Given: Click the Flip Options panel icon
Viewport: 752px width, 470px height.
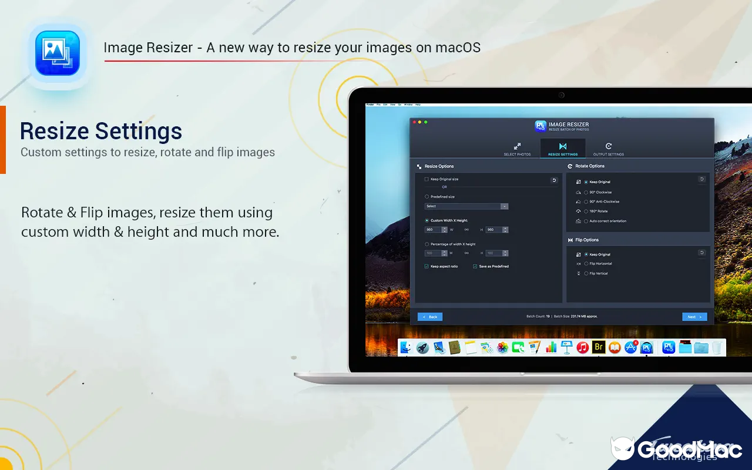Looking at the screenshot, I should [570, 240].
